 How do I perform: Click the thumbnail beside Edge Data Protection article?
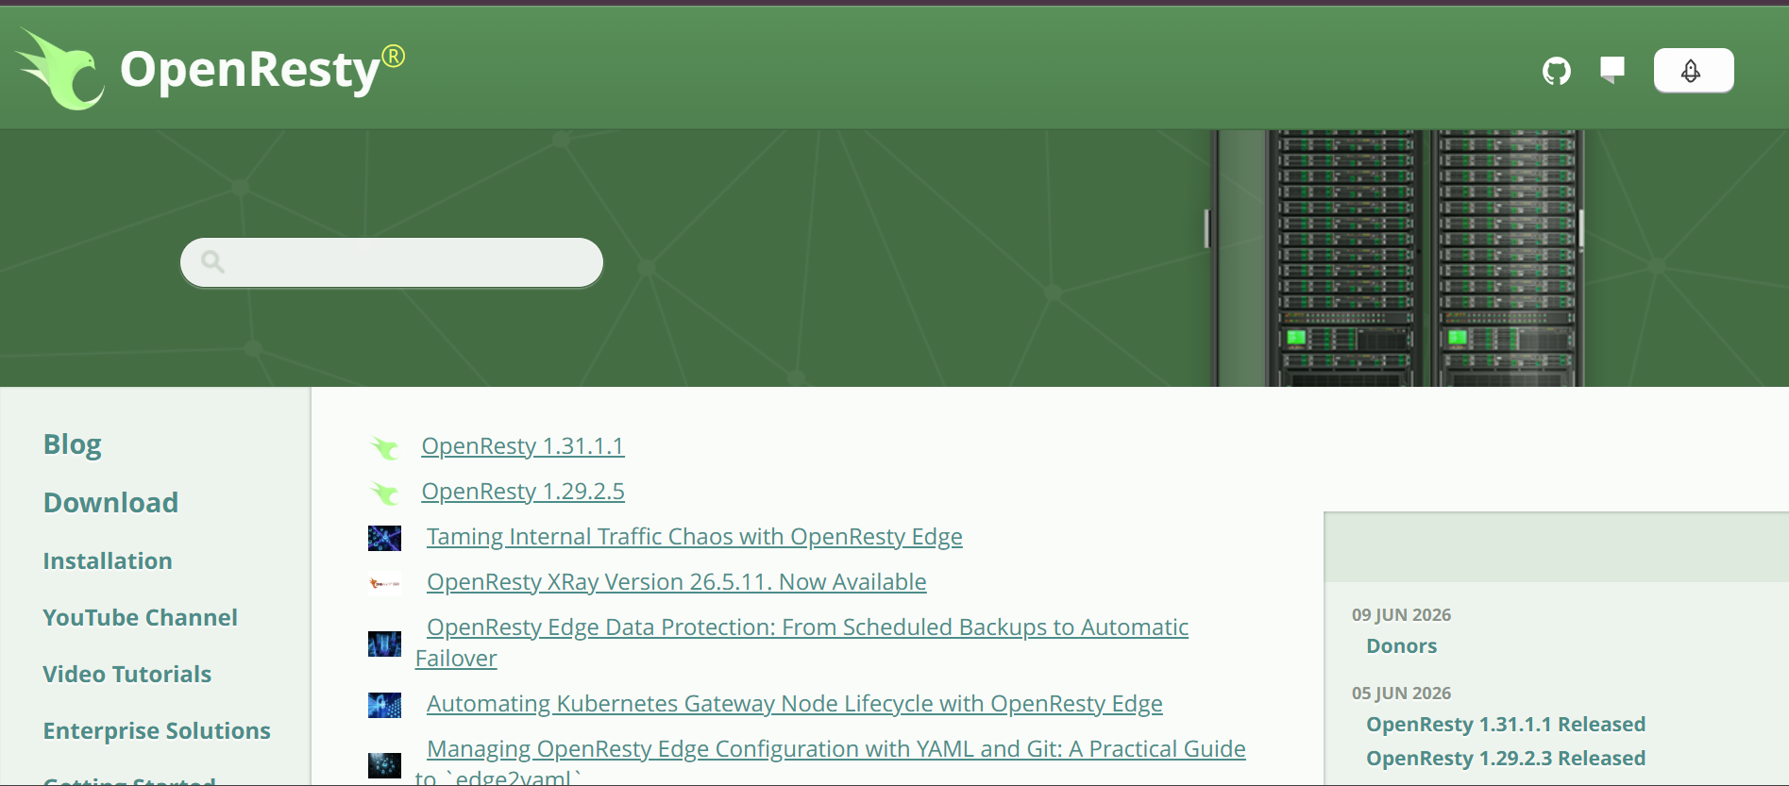tap(384, 644)
